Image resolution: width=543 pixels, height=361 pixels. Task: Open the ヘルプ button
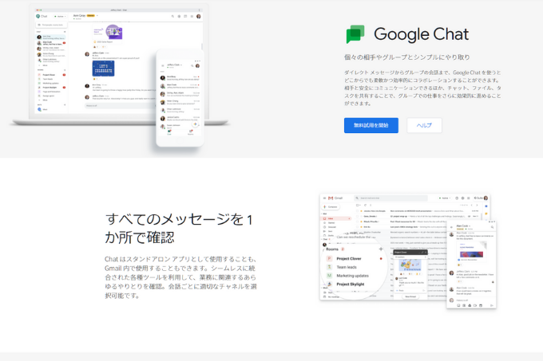[424, 125]
